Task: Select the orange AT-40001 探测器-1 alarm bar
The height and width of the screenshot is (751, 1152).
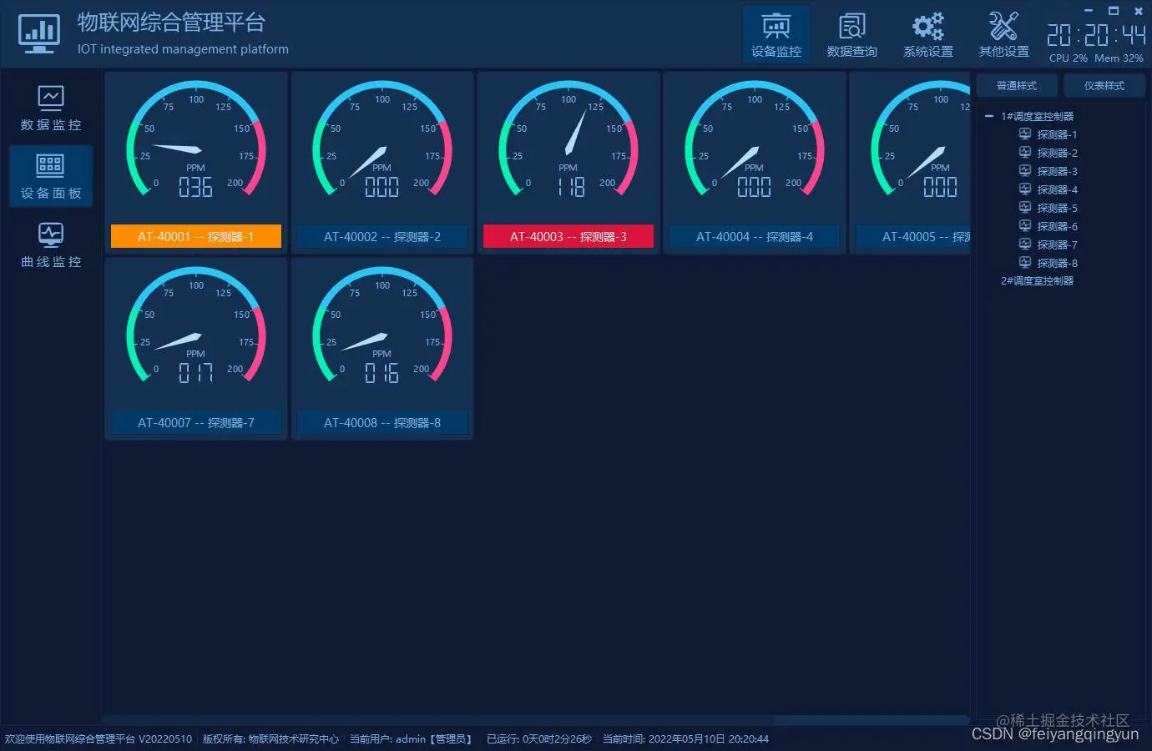Action: click(x=195, y=236)
